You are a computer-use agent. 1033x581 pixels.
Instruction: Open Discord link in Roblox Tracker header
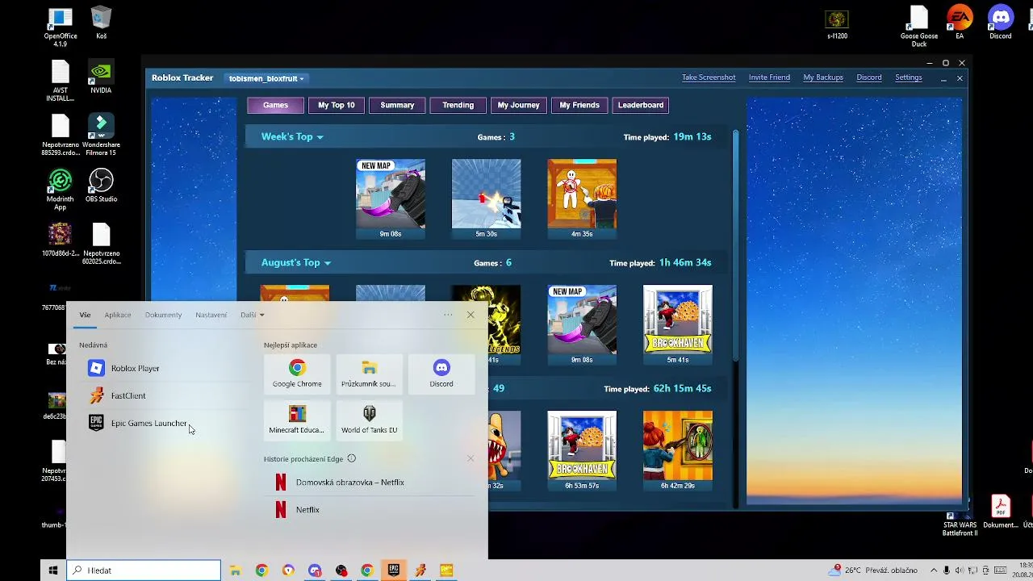(x=869, y=77)
